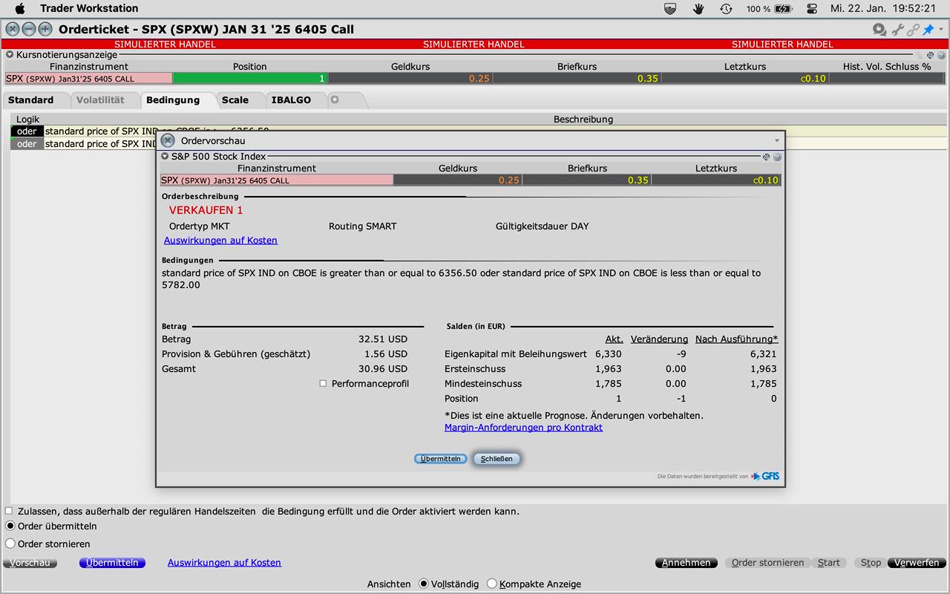Viewport: 950px width, 594px height.
Task: Switch to the Scale tab
Action: tap(235, 99)
